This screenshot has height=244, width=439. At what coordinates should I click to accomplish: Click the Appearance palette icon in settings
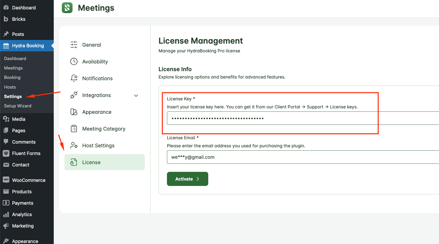point(74,112)
